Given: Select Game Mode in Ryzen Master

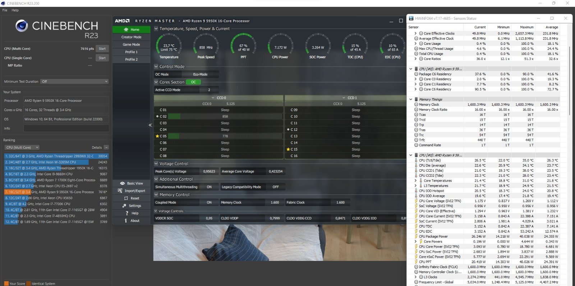Looking at the screenshot, I should pyautogui.click(x=131, y=45).
